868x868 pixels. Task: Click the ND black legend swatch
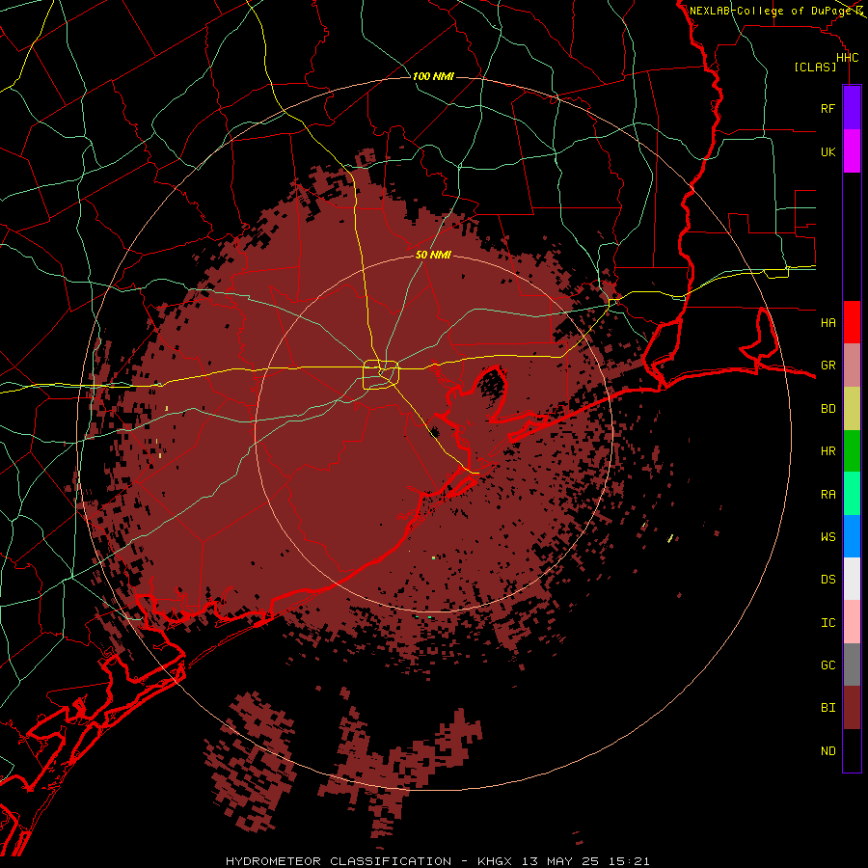[x=852, y=750]
